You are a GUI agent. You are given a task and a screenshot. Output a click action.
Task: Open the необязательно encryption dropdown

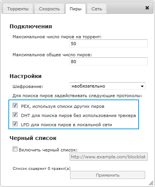click(107, 86)
